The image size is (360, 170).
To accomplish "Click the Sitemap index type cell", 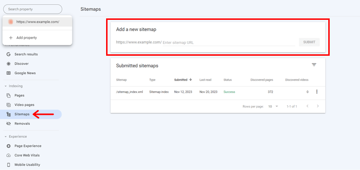I will [159, 92].
